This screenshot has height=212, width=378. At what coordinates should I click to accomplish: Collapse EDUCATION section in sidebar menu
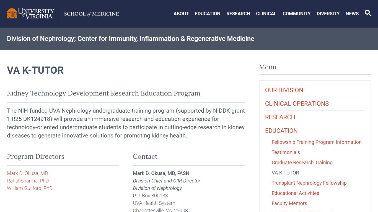(281, 131)
